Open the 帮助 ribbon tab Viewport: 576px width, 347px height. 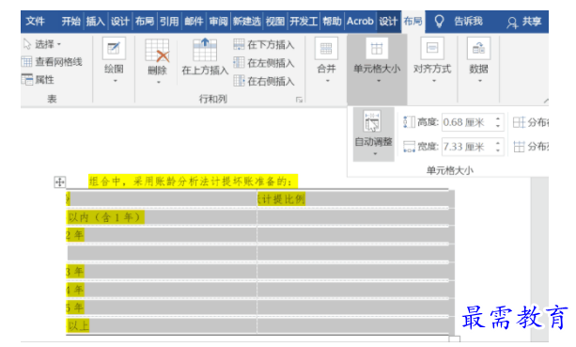tap(332, 22)
